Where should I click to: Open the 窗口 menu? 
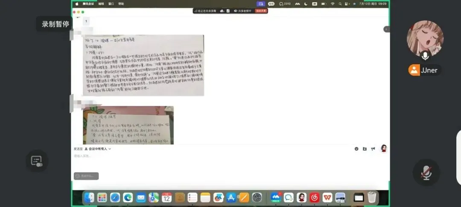[111, 4]
